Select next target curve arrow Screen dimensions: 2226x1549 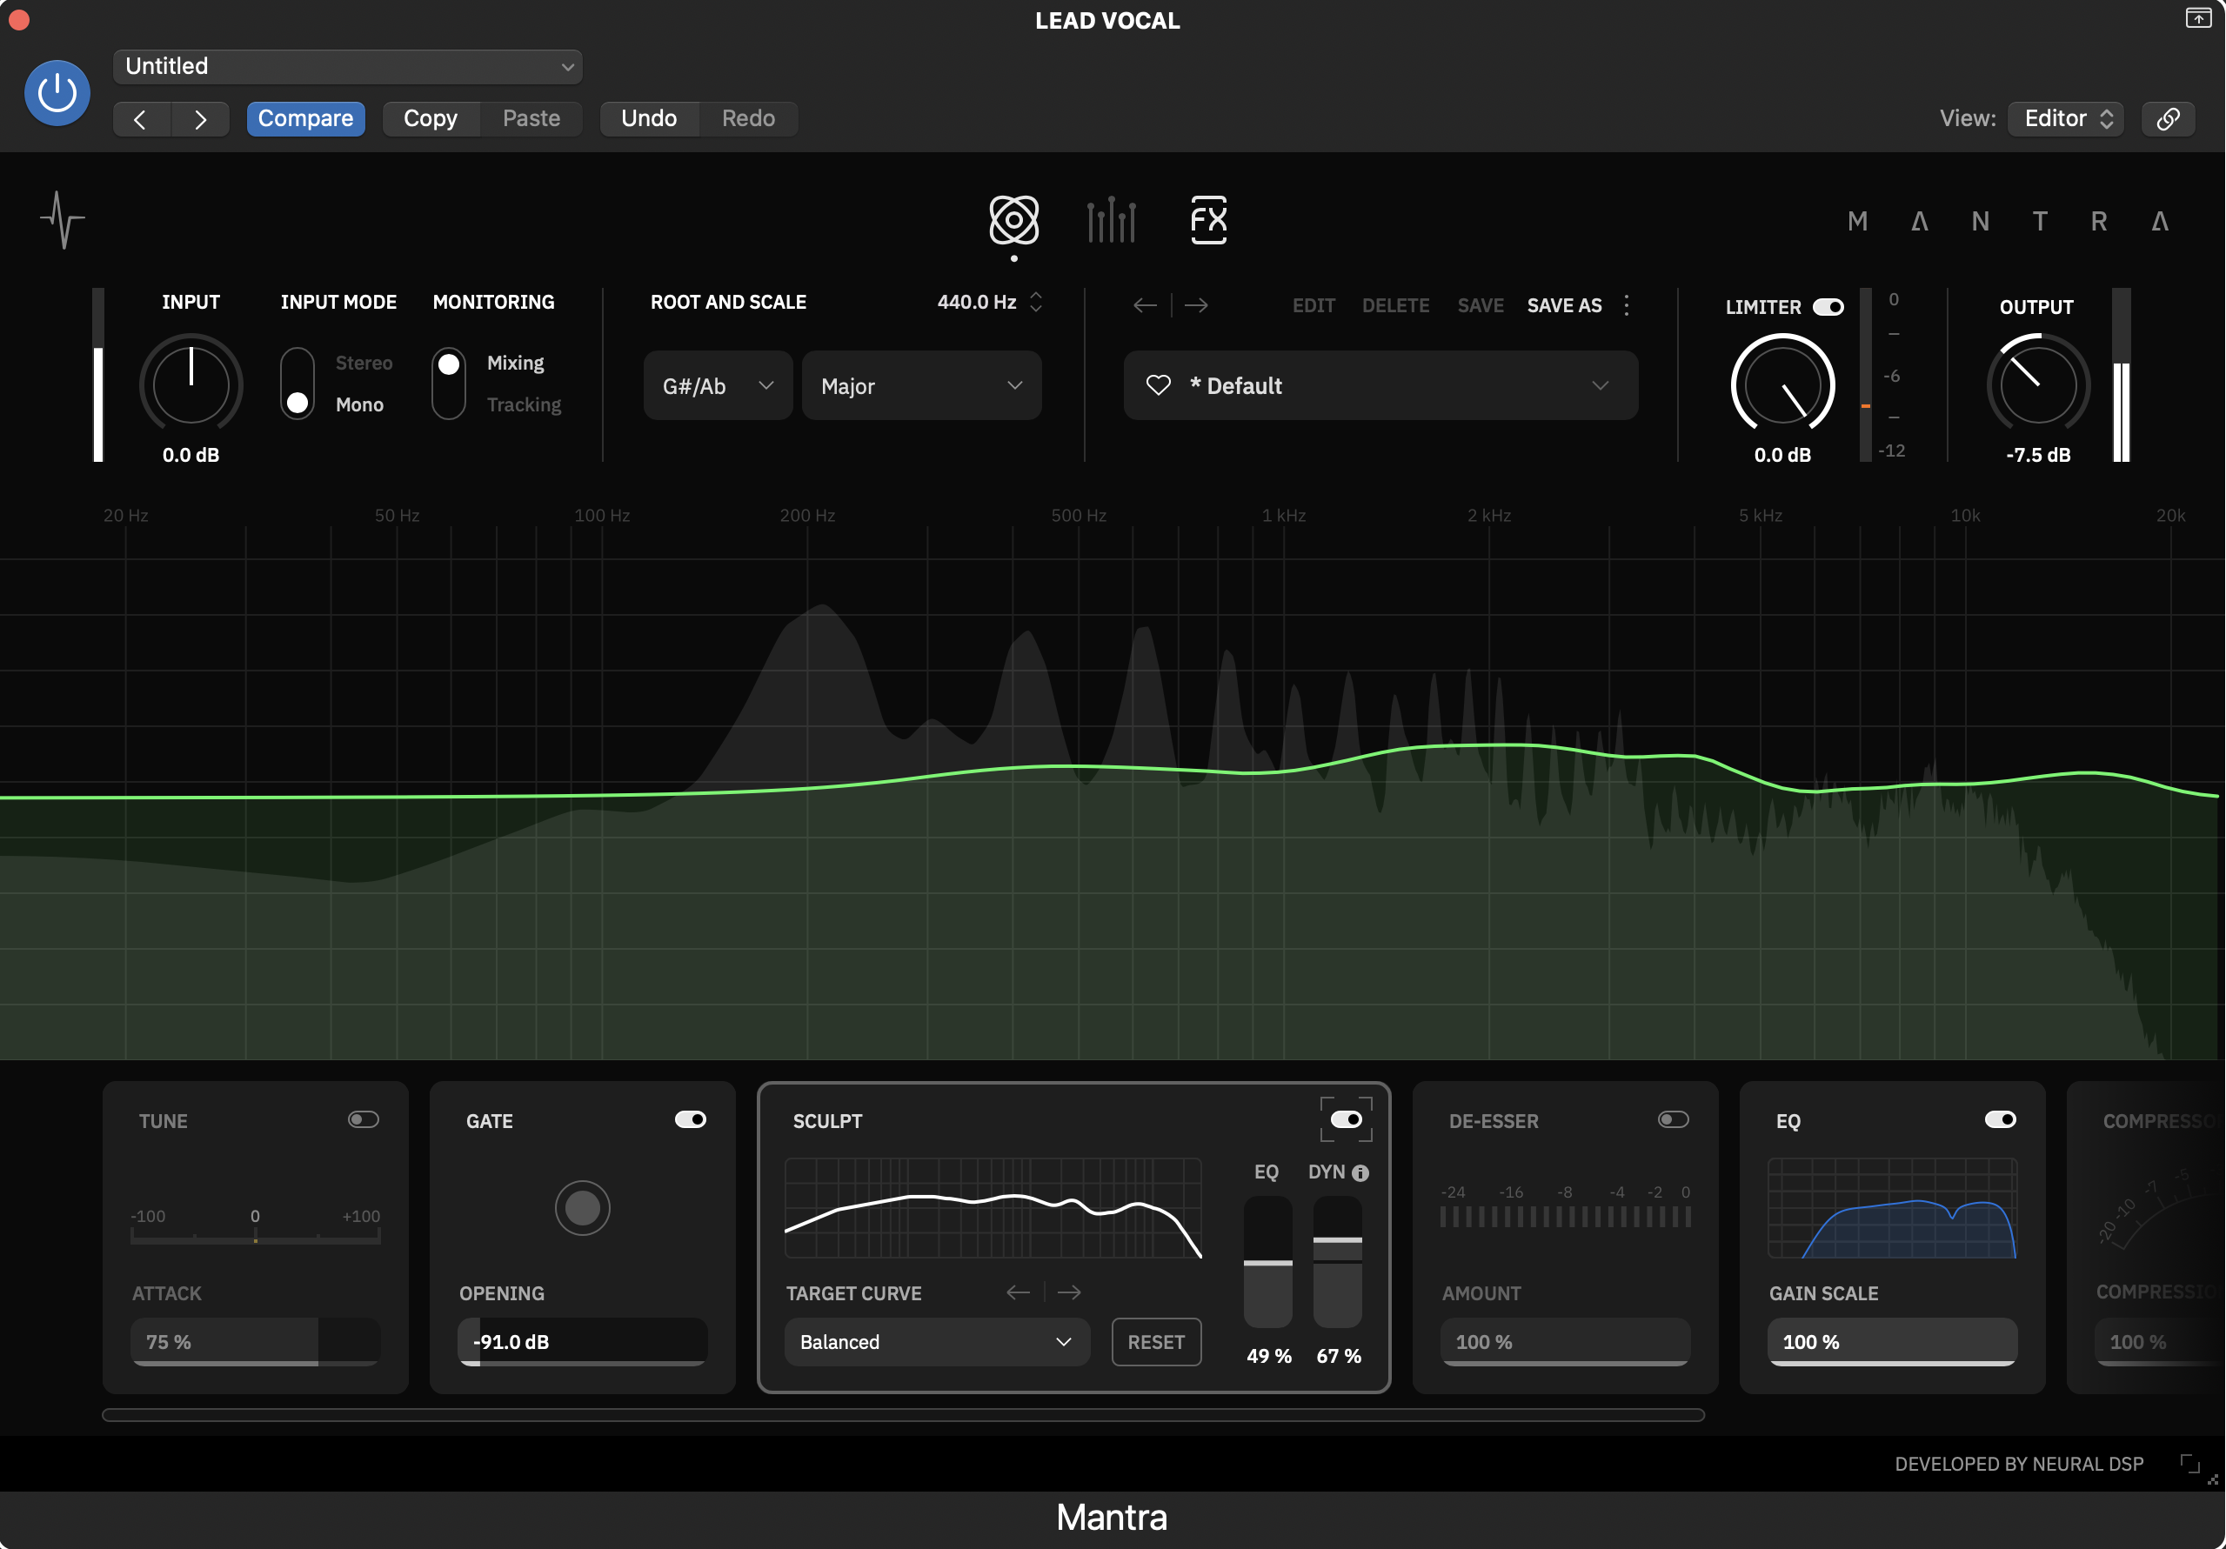coord(1069,1292)
